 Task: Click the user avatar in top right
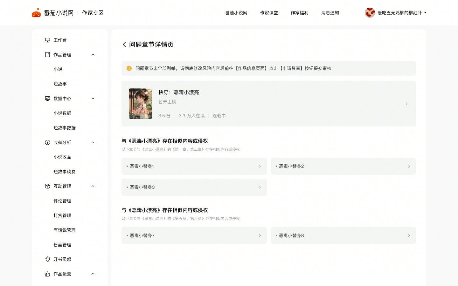[x=370, y=13]
